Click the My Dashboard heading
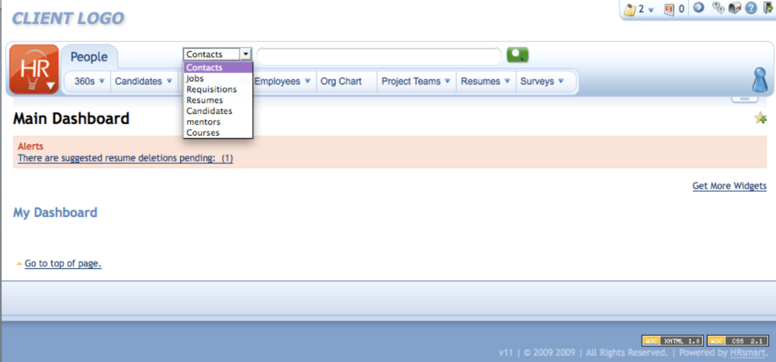This screenshot has width=776, height=362. click(x=55, y=213)
